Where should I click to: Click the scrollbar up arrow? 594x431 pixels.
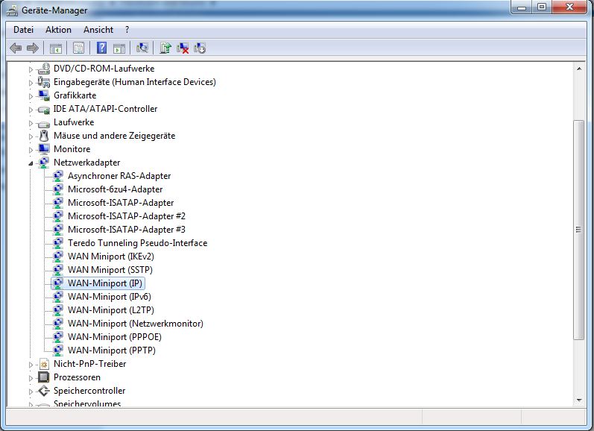[x=579, y=69]
